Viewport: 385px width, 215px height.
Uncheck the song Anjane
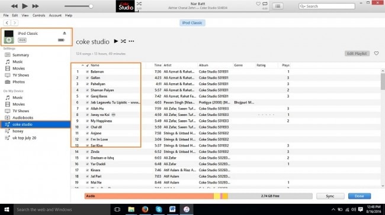click(87, 133)
